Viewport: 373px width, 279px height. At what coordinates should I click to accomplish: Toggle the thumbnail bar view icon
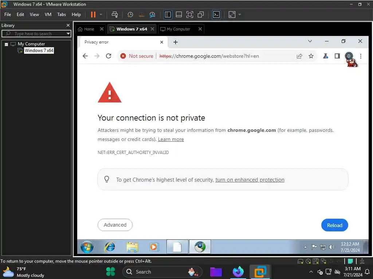point(178,15)
